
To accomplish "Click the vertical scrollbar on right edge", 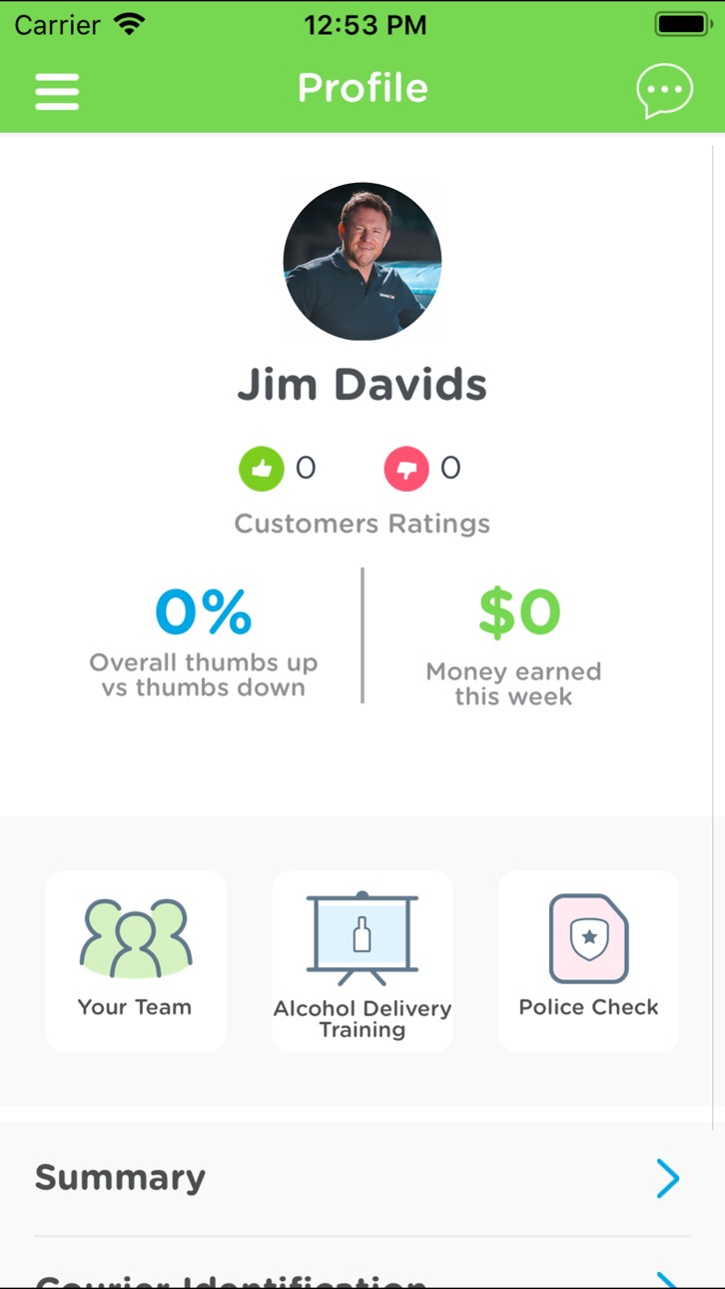I will [714, 638].
